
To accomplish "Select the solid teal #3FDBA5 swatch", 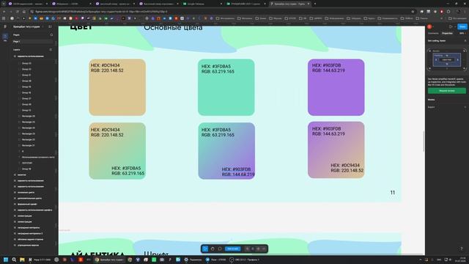I will tap(226, 87).
